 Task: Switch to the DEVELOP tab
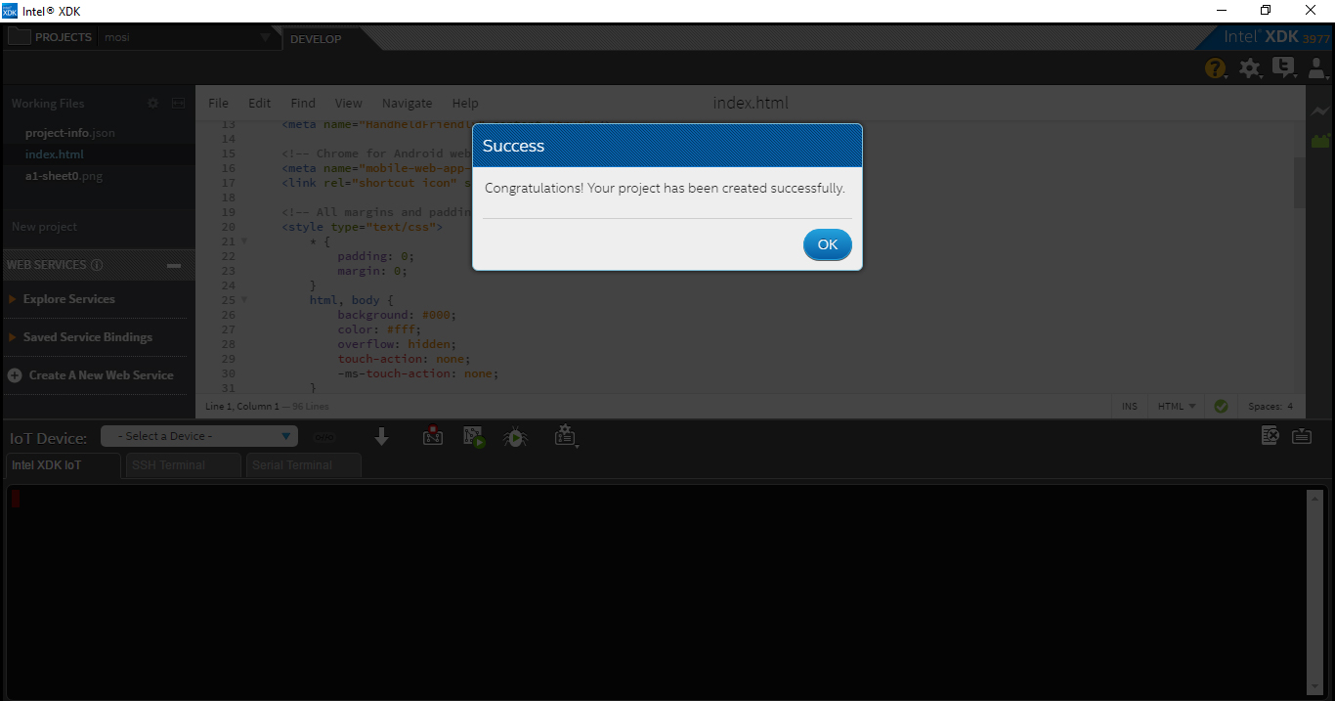(x=317, y=39)
